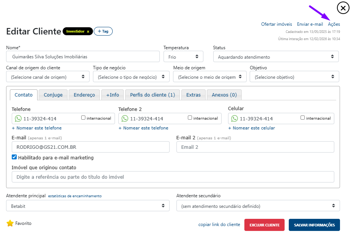Toggle internacional checkbox for Telefone
This screenshot has width=351, height=237.
pos(83,118)
